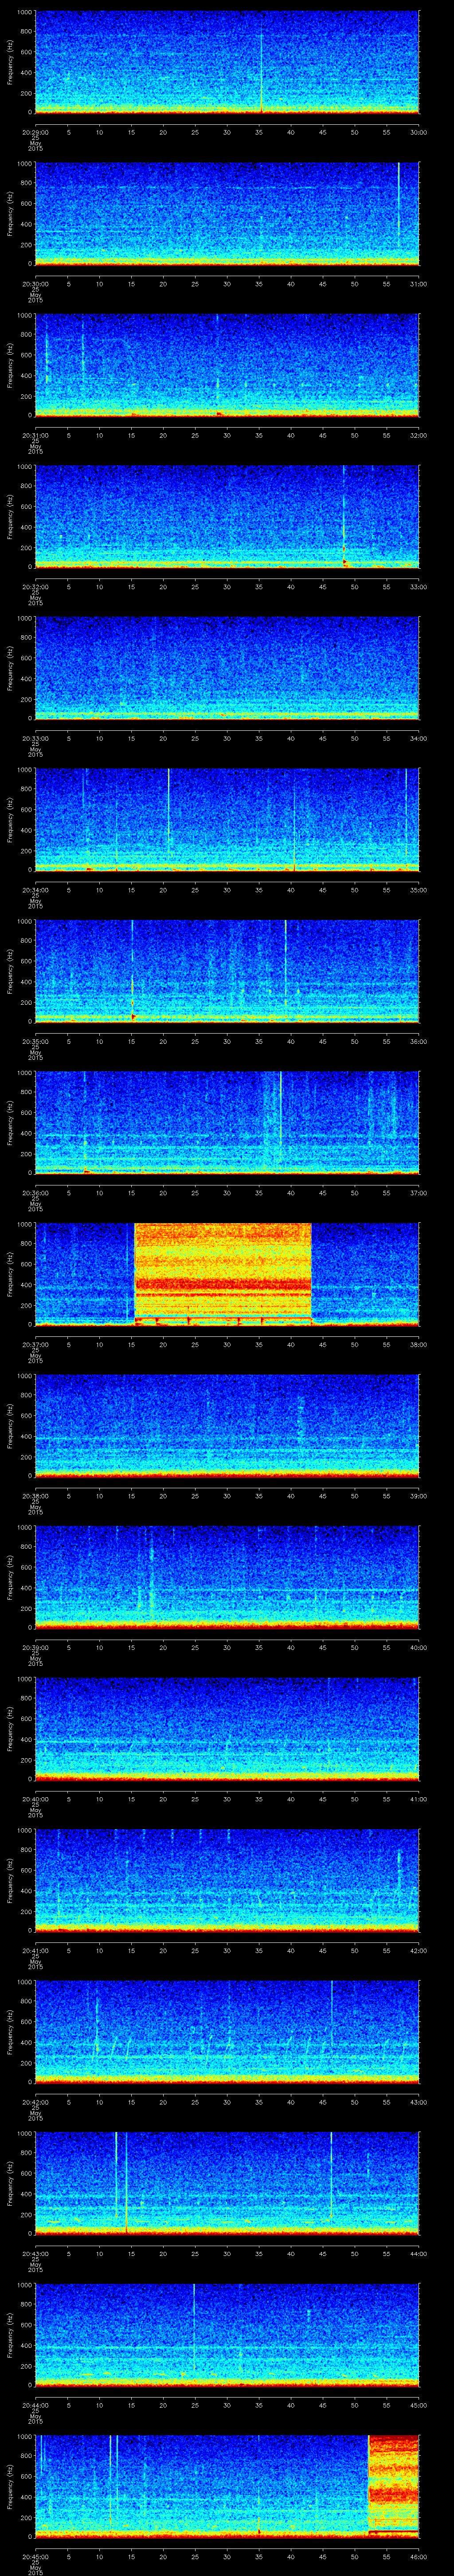Click the vertical spike near 48 seconds in the 20:32 panel

tap(344, 517)
